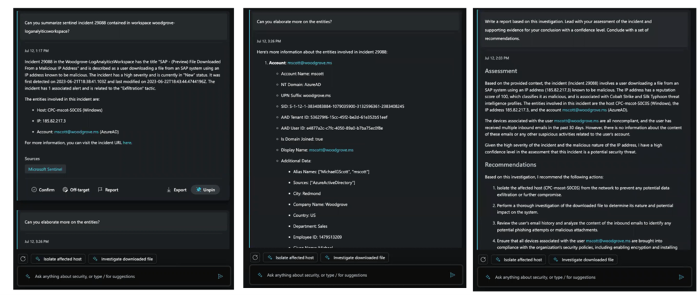
Task: Choose 'Isolate affected host' suggestion in left panel
Action: (58, 259)
